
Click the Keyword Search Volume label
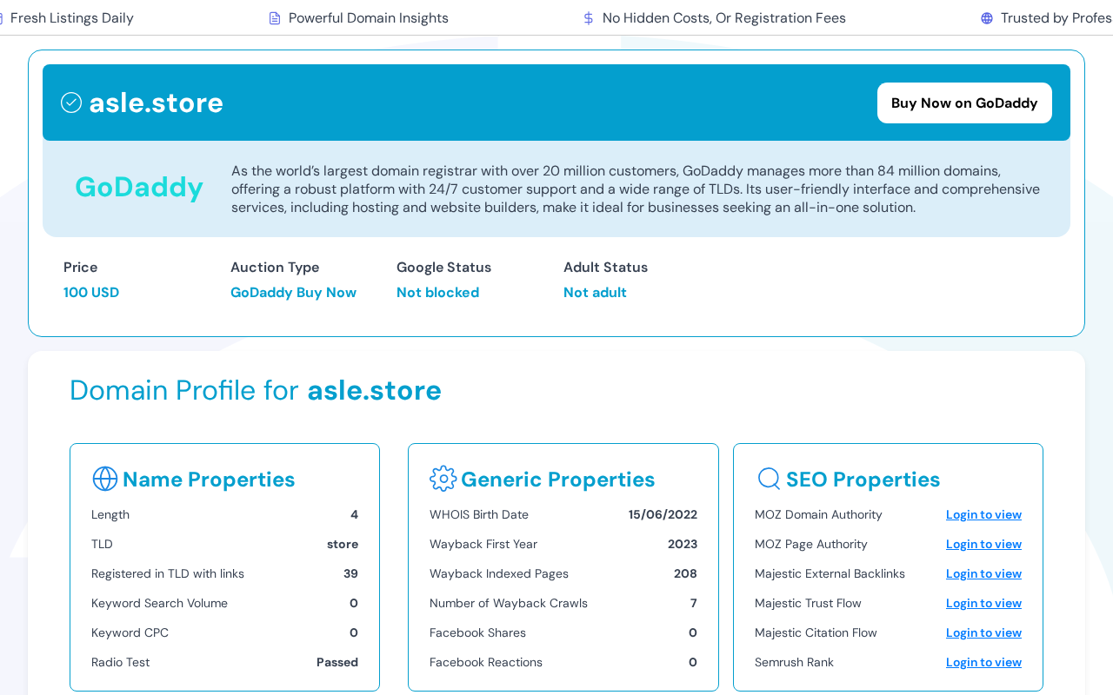tap(159, 603)
